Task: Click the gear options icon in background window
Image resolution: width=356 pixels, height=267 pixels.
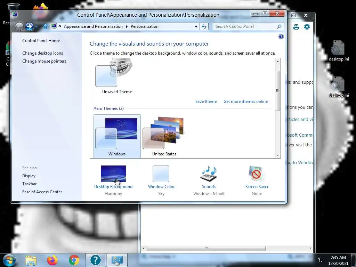Action: 307,27
